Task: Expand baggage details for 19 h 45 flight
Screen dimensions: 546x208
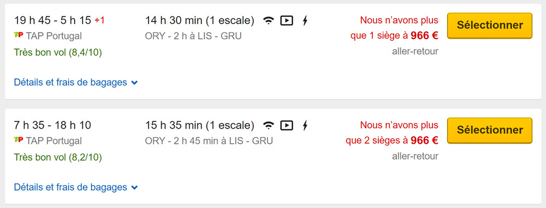Action: 76,83
